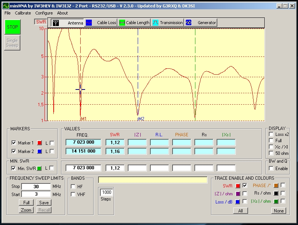The height and width of the screenshot is (225, 298).
Task: Open the File menu
Action: click(7, 13)
